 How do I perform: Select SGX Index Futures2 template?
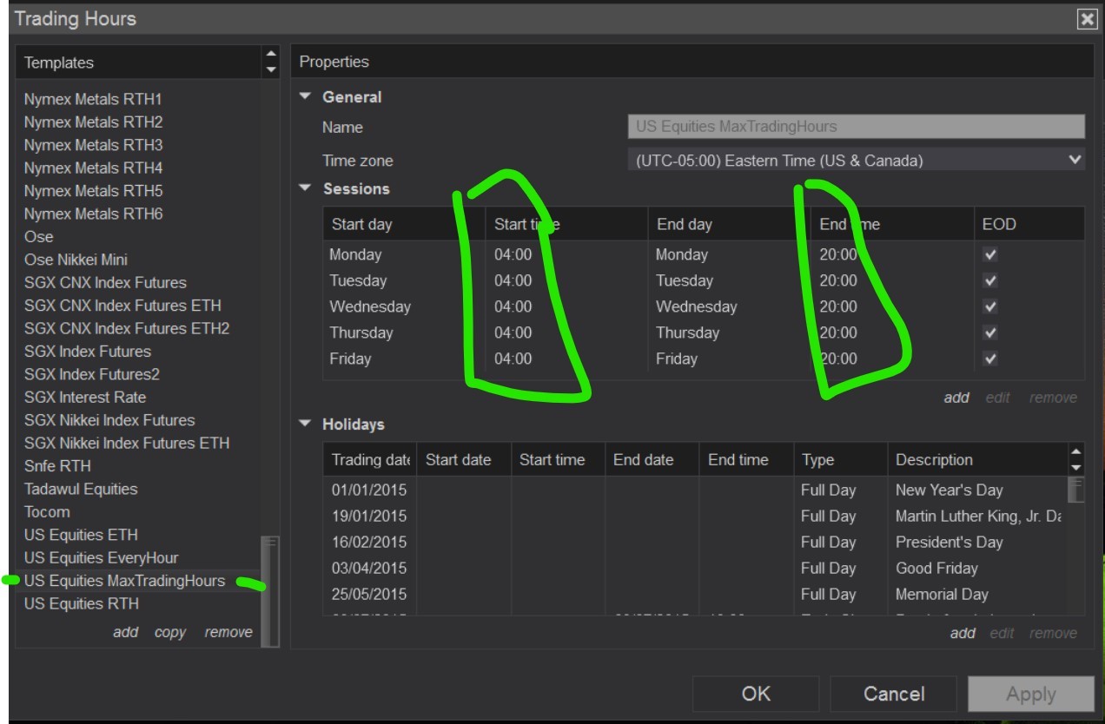[x=92, y=374]
